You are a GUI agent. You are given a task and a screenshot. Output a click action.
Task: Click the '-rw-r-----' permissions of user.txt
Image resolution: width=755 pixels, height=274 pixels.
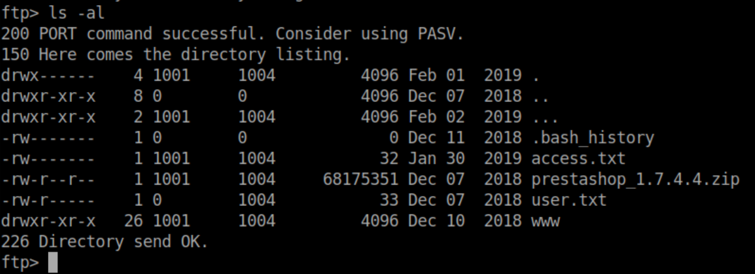click(x=49, y=200)
